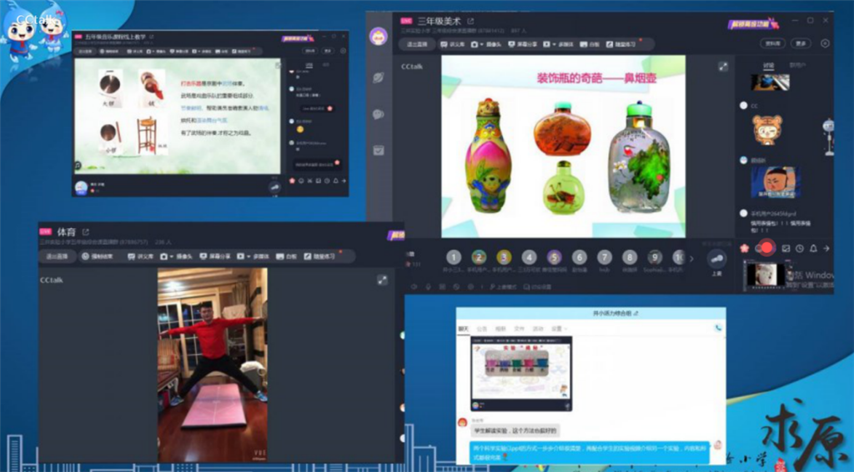854x472 pixels.
Task: Open the planet discover icon in art sidebar
Action: pyautogui.click(x=378, y=77)
